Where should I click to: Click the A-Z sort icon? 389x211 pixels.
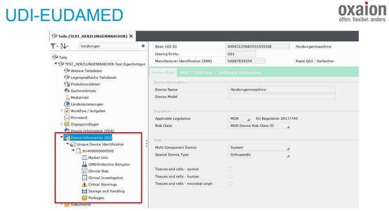[x=63, y=46]
